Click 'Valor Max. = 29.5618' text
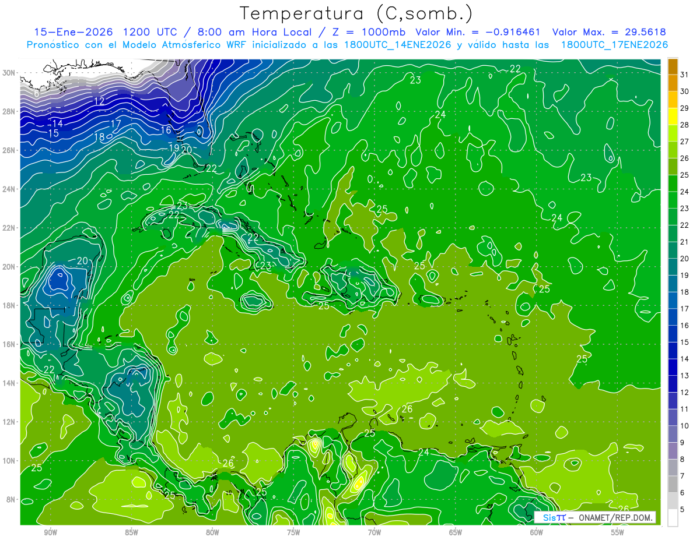 pyautogui.click(x=609, y=32)
